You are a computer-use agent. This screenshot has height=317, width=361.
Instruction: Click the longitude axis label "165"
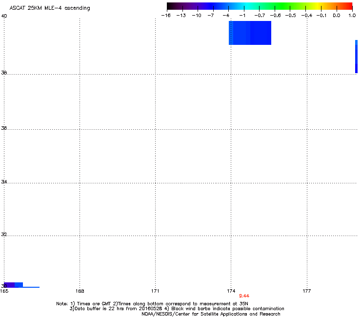(x=4, y=291)
